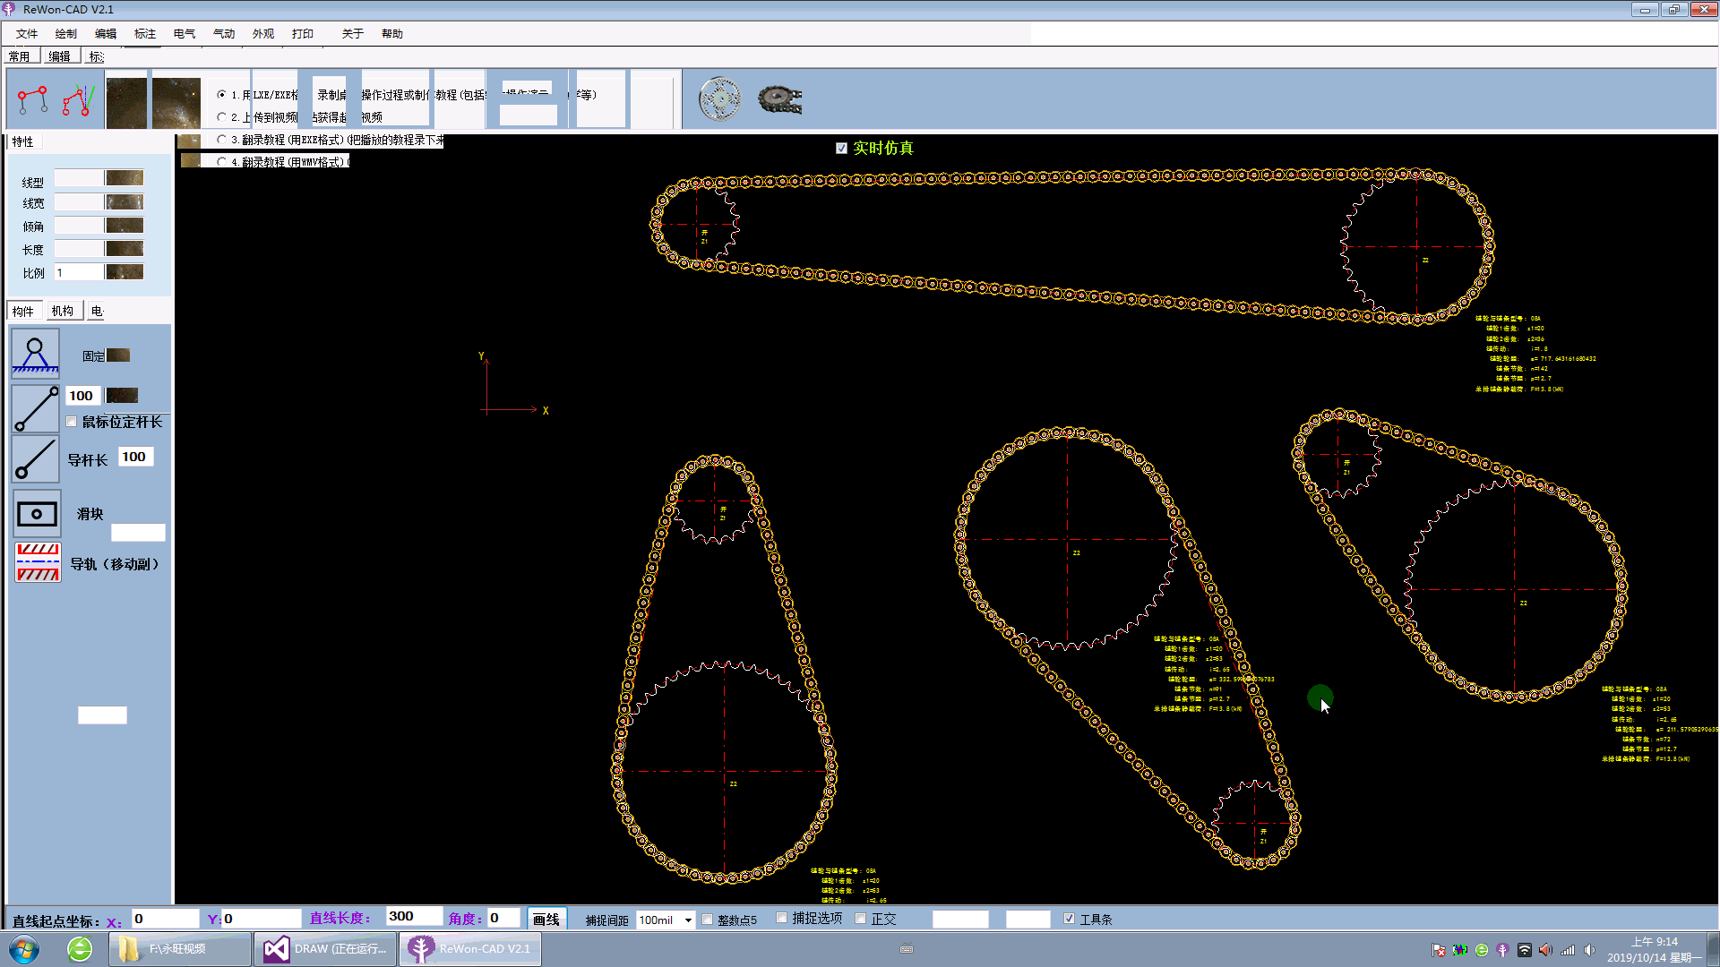The image size is (1720, 967).
Task: Open the 捕捉间距 100mil dropdown
Action: click(x=687, y=920)
